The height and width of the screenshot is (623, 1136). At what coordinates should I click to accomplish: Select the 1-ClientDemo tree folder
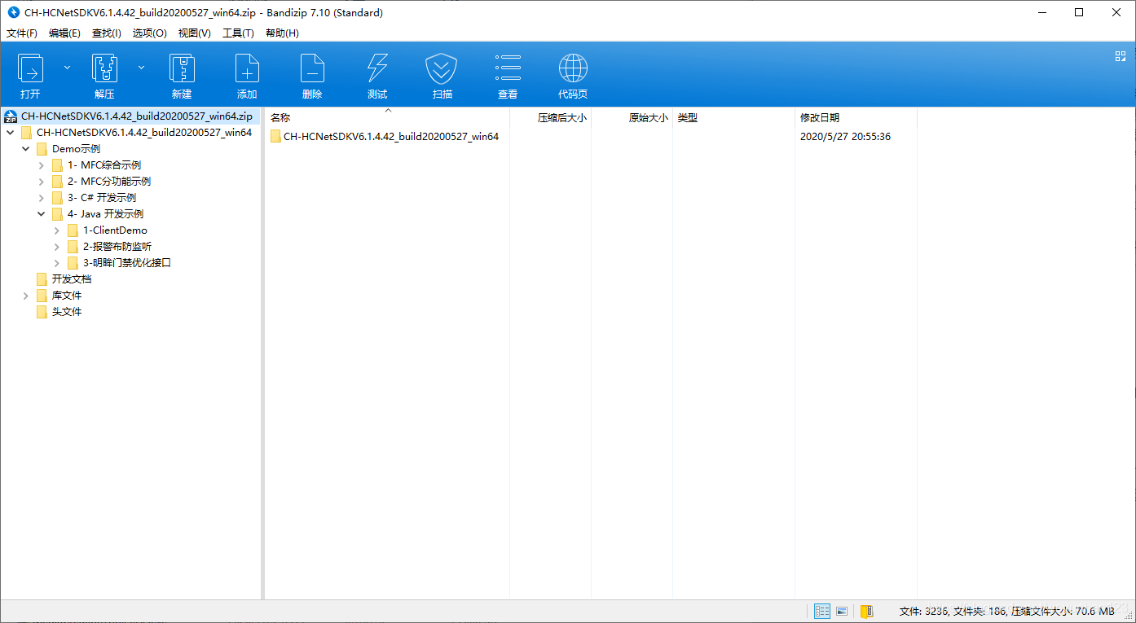click(x=115, y=230)
